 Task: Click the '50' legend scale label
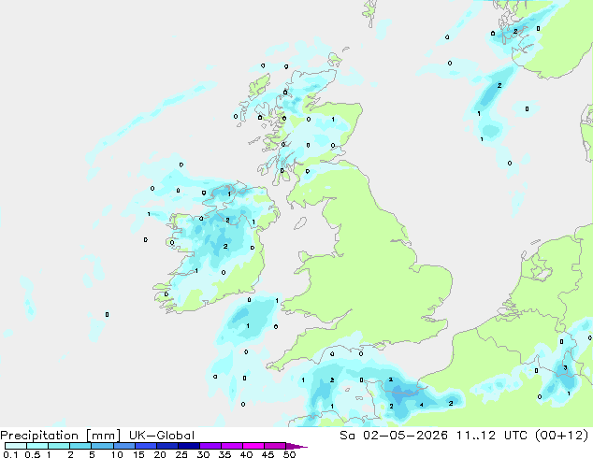point(289,454)
